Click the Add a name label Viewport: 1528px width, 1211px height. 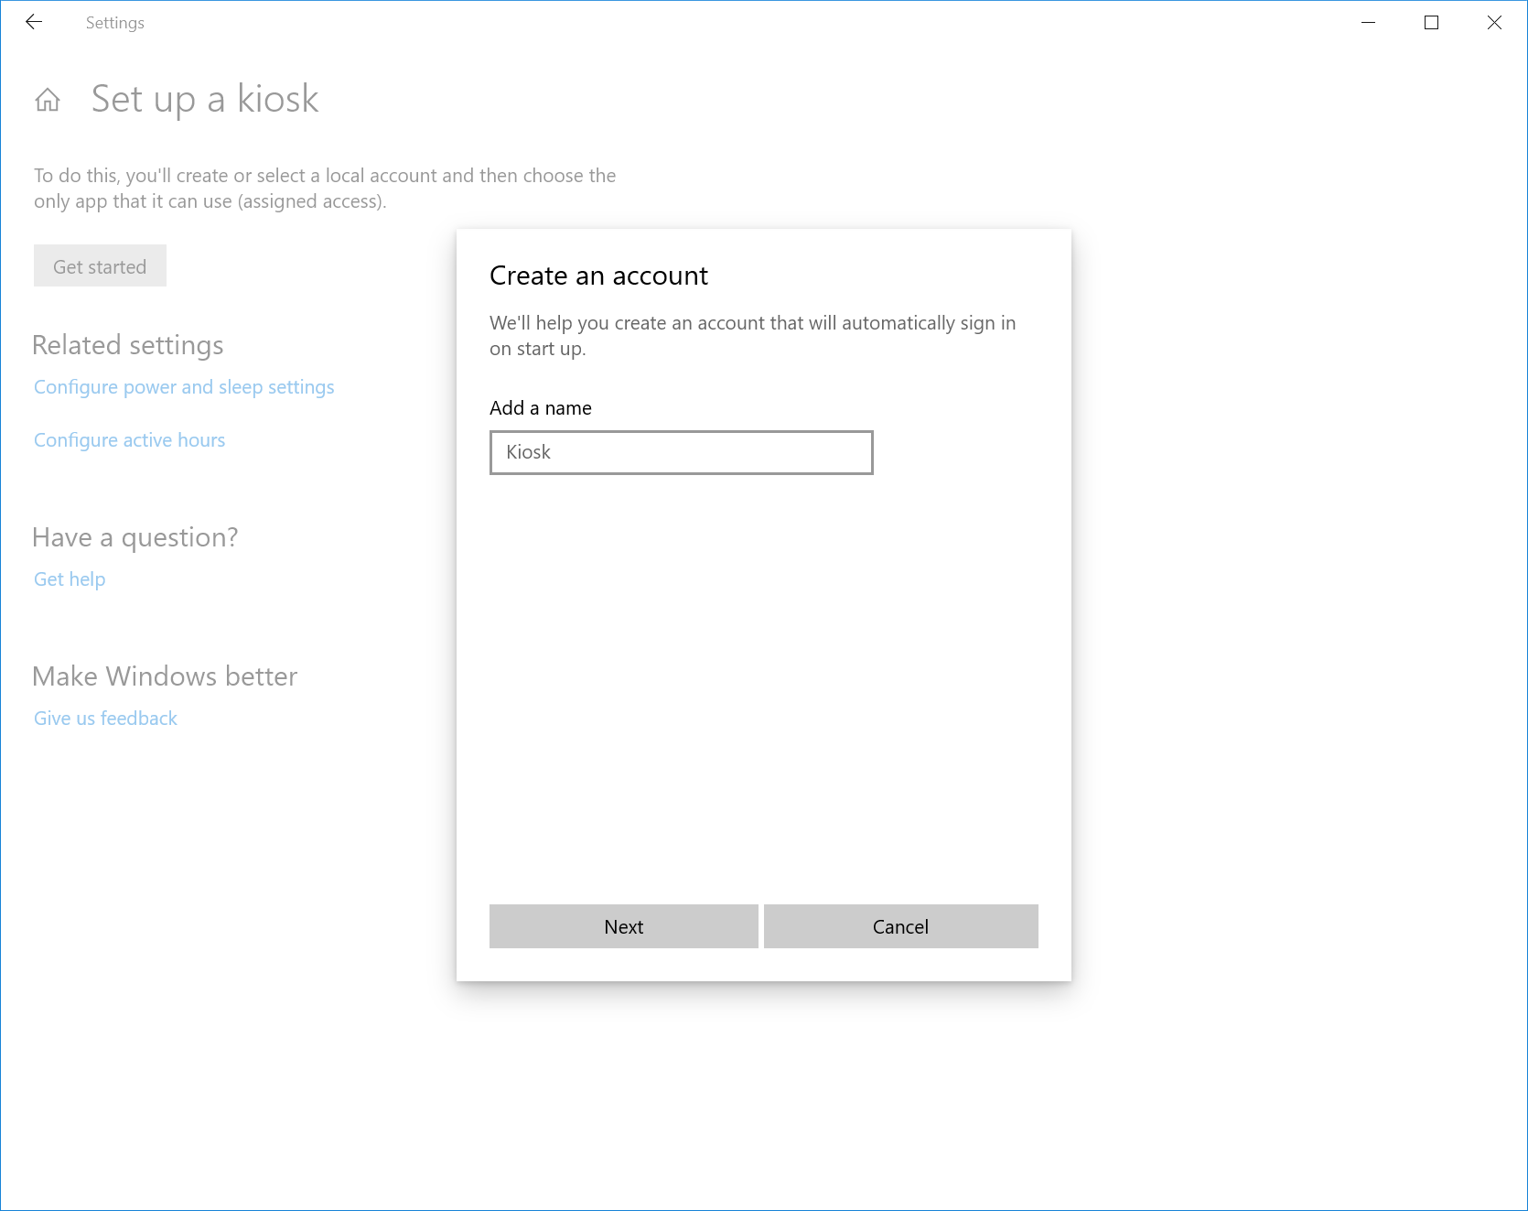tap(540, 408)
